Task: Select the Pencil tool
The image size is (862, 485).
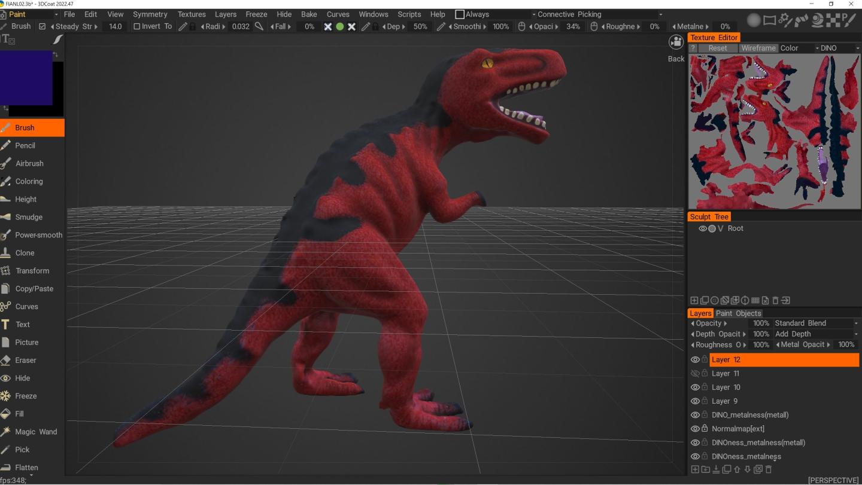Action: point(32,145)
